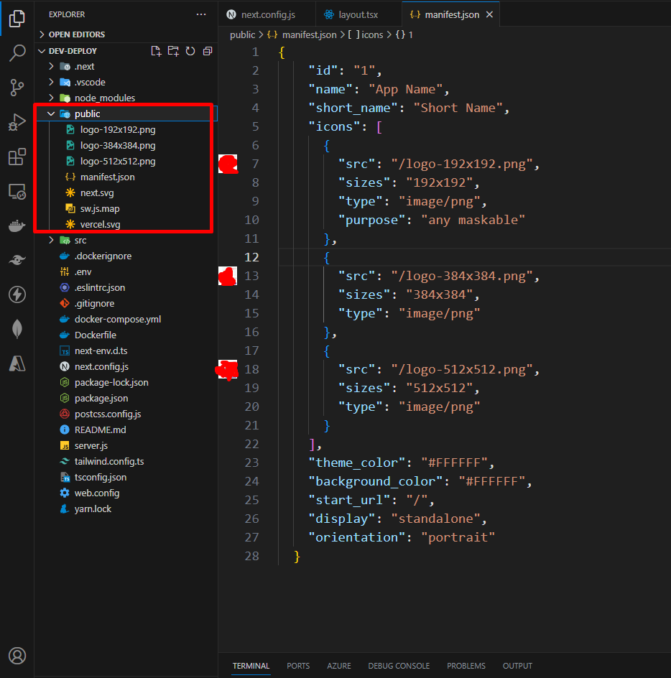671x678 pixels.
Task: Open the Dockerfile in explorer
Action: [126, 335]
